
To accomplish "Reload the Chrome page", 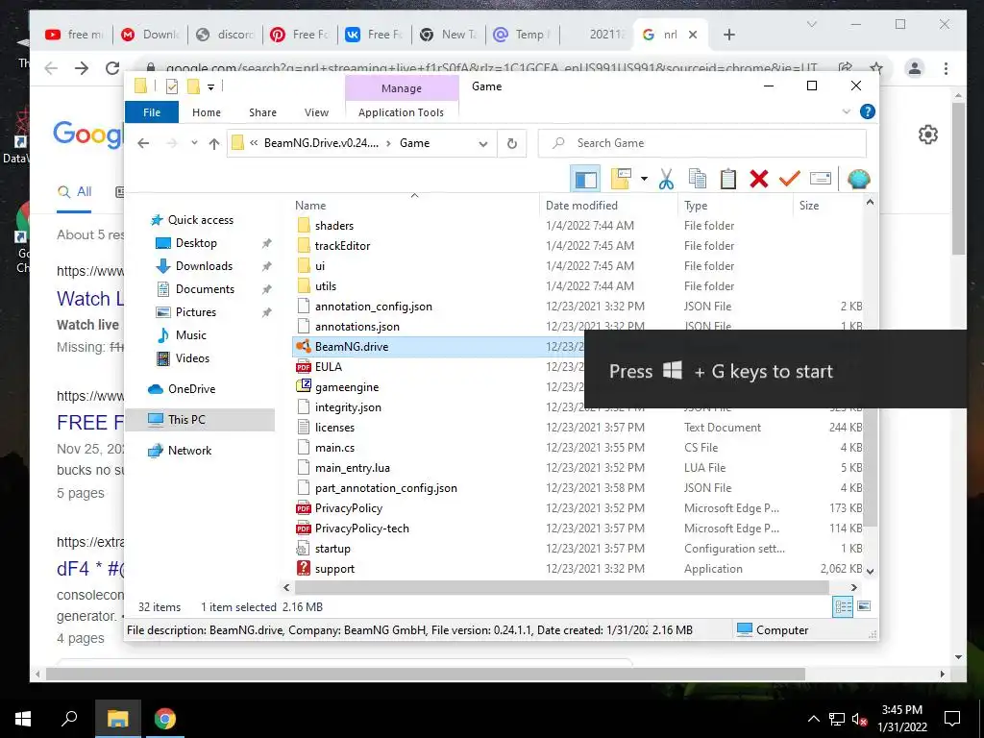I will (x=112, y=68).
